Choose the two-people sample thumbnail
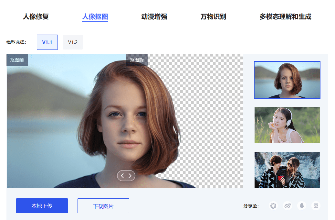The height and width of the screenshot is (220, 335). [x=287, y=170]
